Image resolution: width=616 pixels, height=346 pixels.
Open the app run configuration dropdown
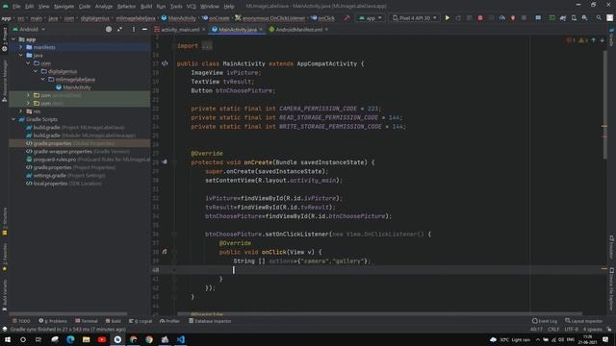click(370, 18)
